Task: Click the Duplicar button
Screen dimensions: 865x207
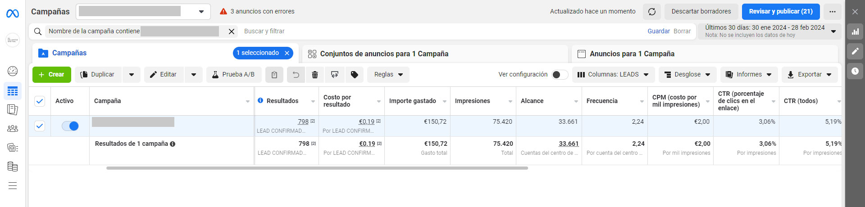Action: point(98,75)
